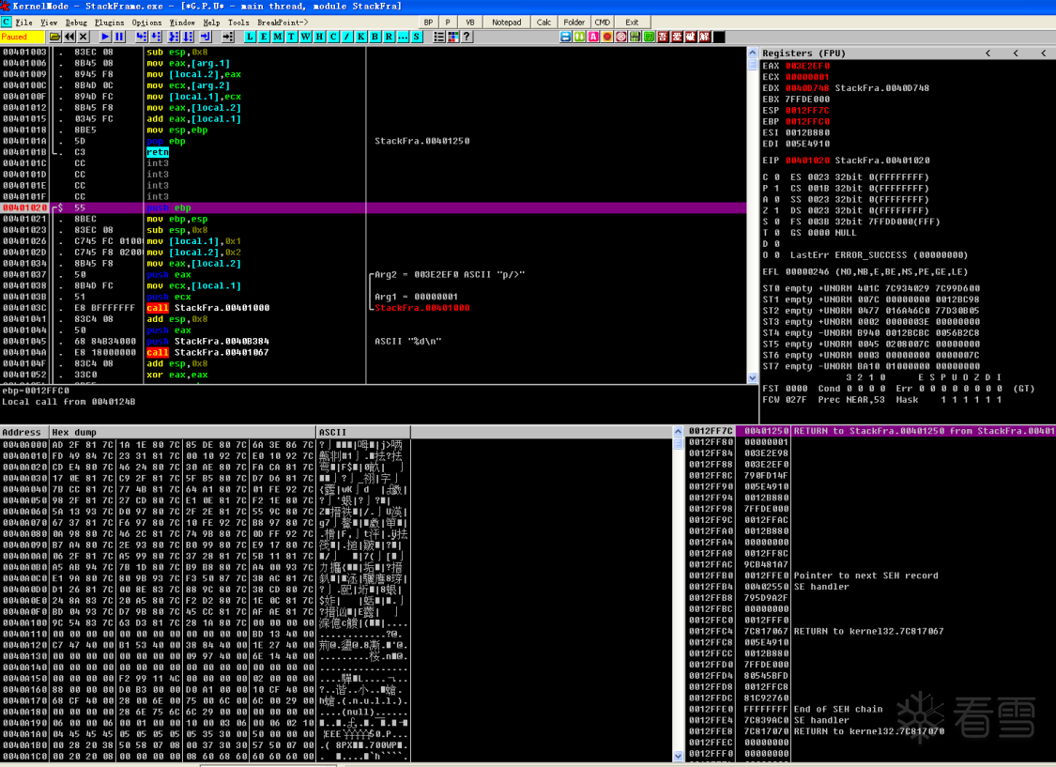Open the Window menu

point(182,23)
